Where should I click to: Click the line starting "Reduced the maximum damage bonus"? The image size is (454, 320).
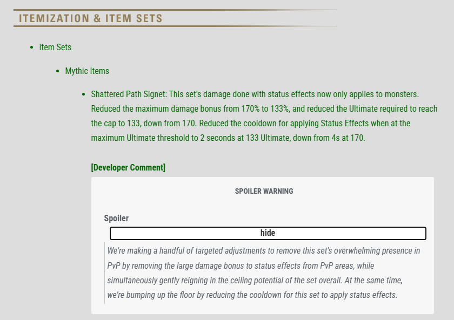pyautogui.click(x=264, y=108)
